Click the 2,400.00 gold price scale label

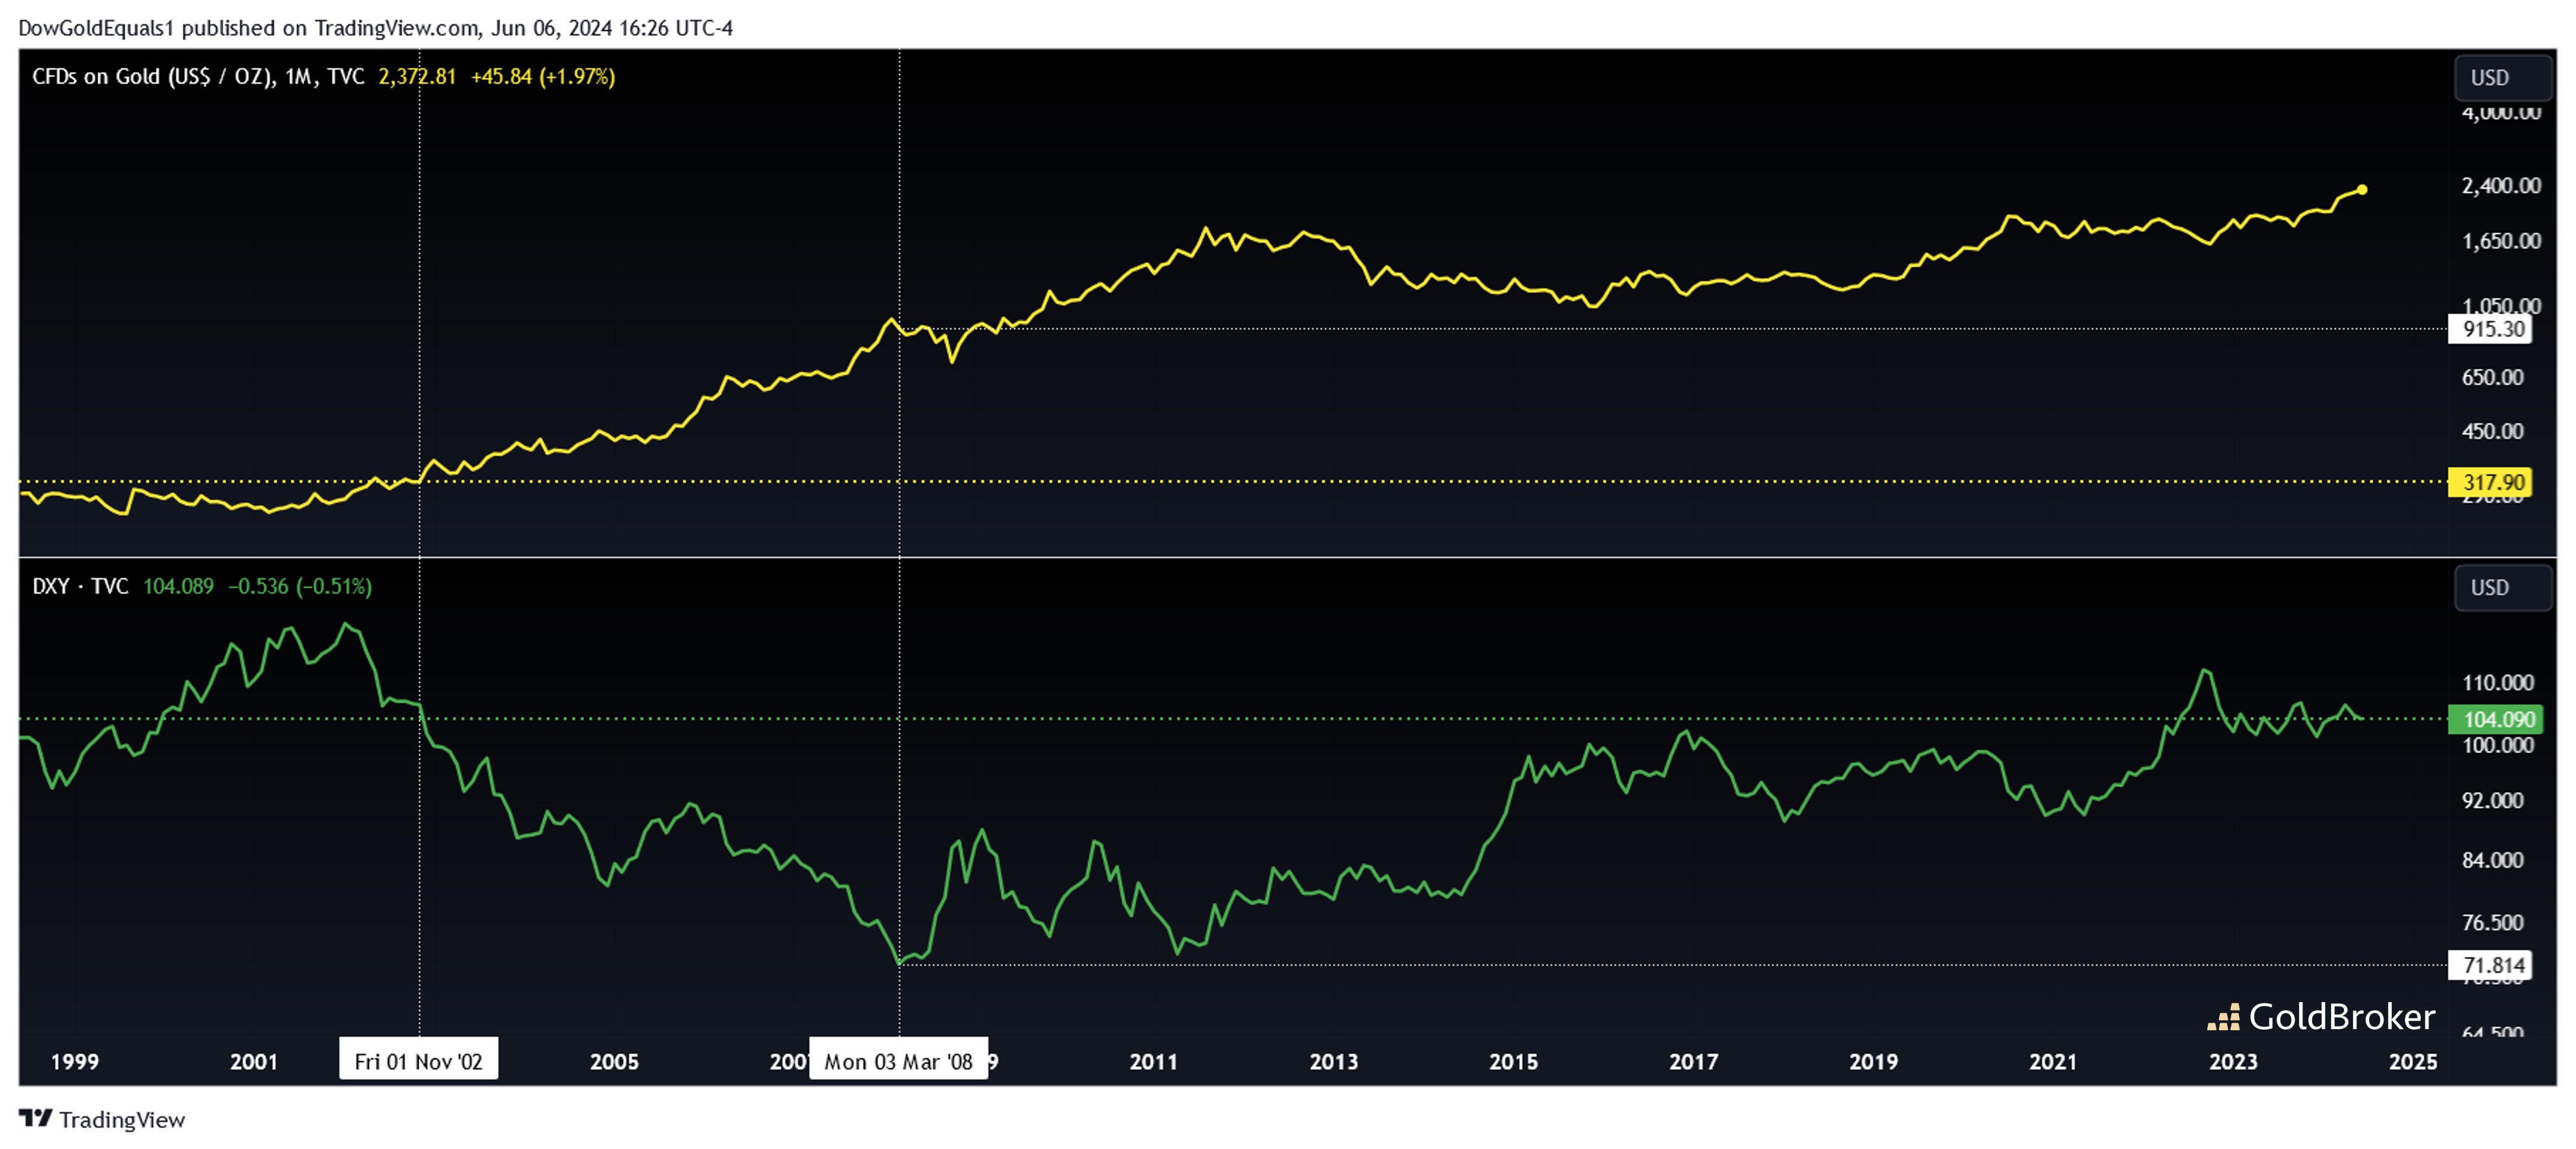click(2500, 185)
